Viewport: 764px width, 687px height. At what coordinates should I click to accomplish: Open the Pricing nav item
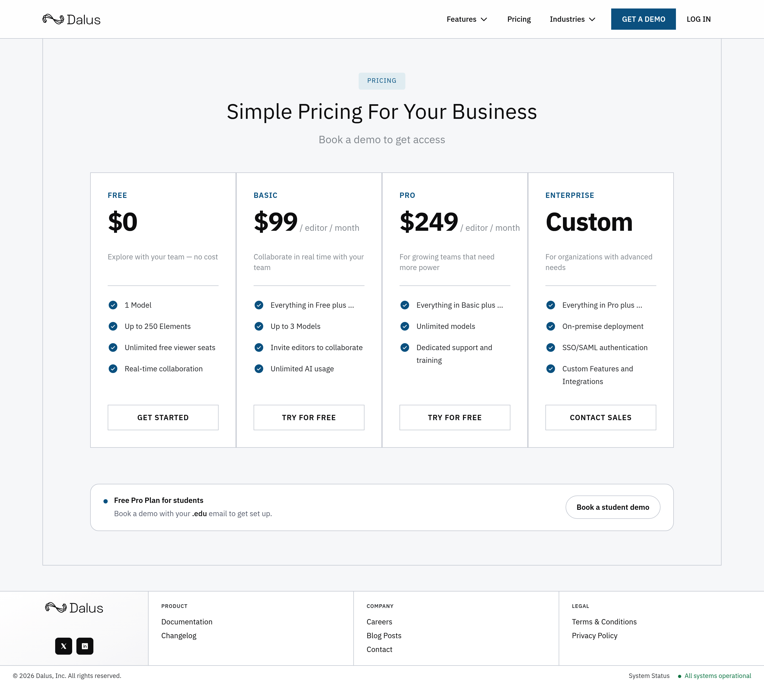click(x=519, y=19)
